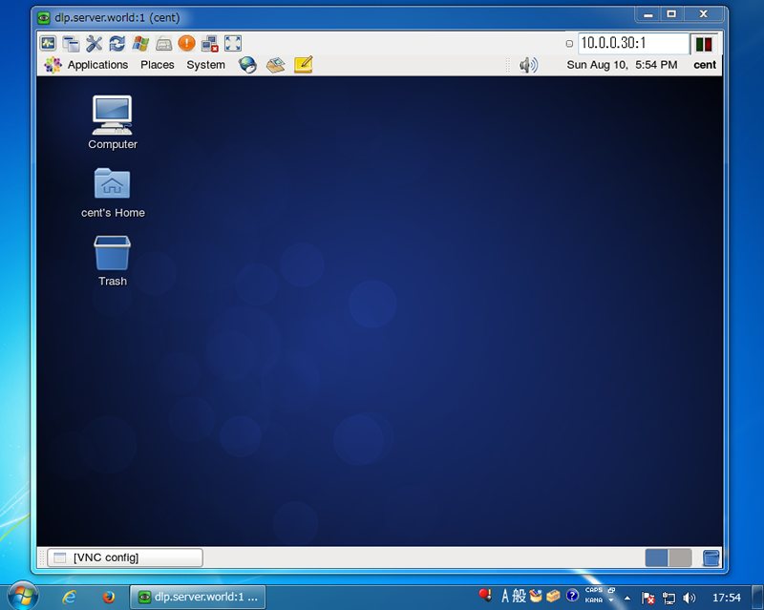764x610 pixels.
Task: Open the language bar options dropdown arrow
Action: tap(611, 600)
